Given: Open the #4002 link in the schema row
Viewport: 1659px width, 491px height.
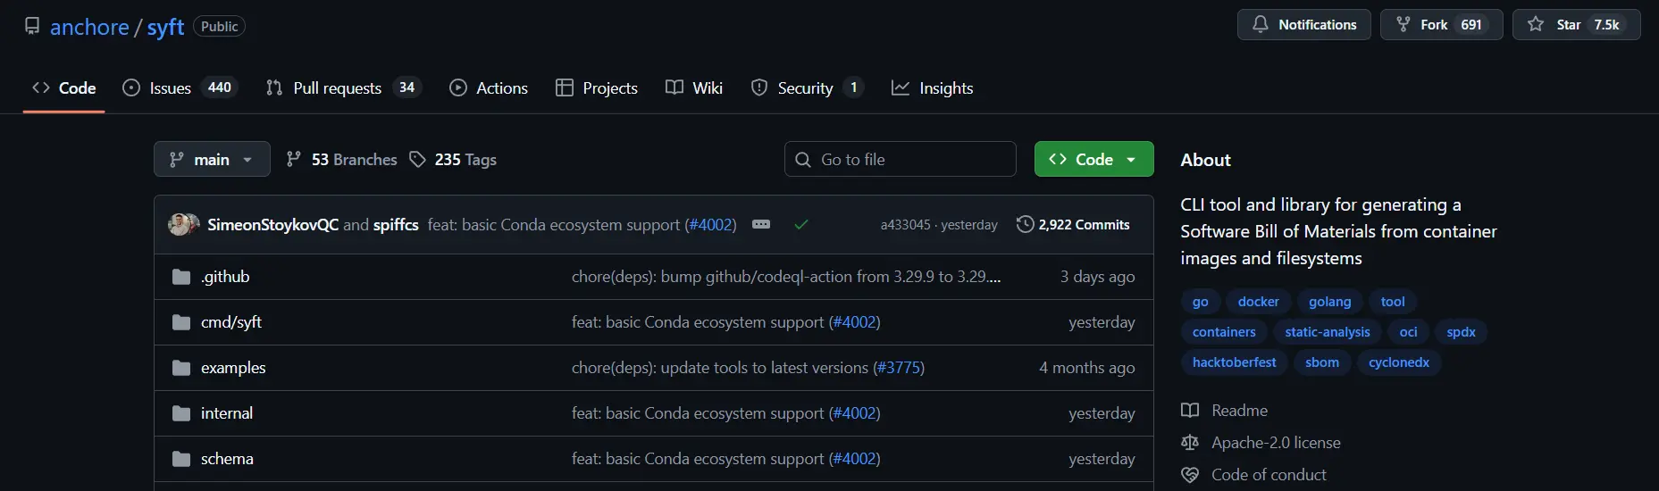Looking at the screenshot, I should pos(854,459).
